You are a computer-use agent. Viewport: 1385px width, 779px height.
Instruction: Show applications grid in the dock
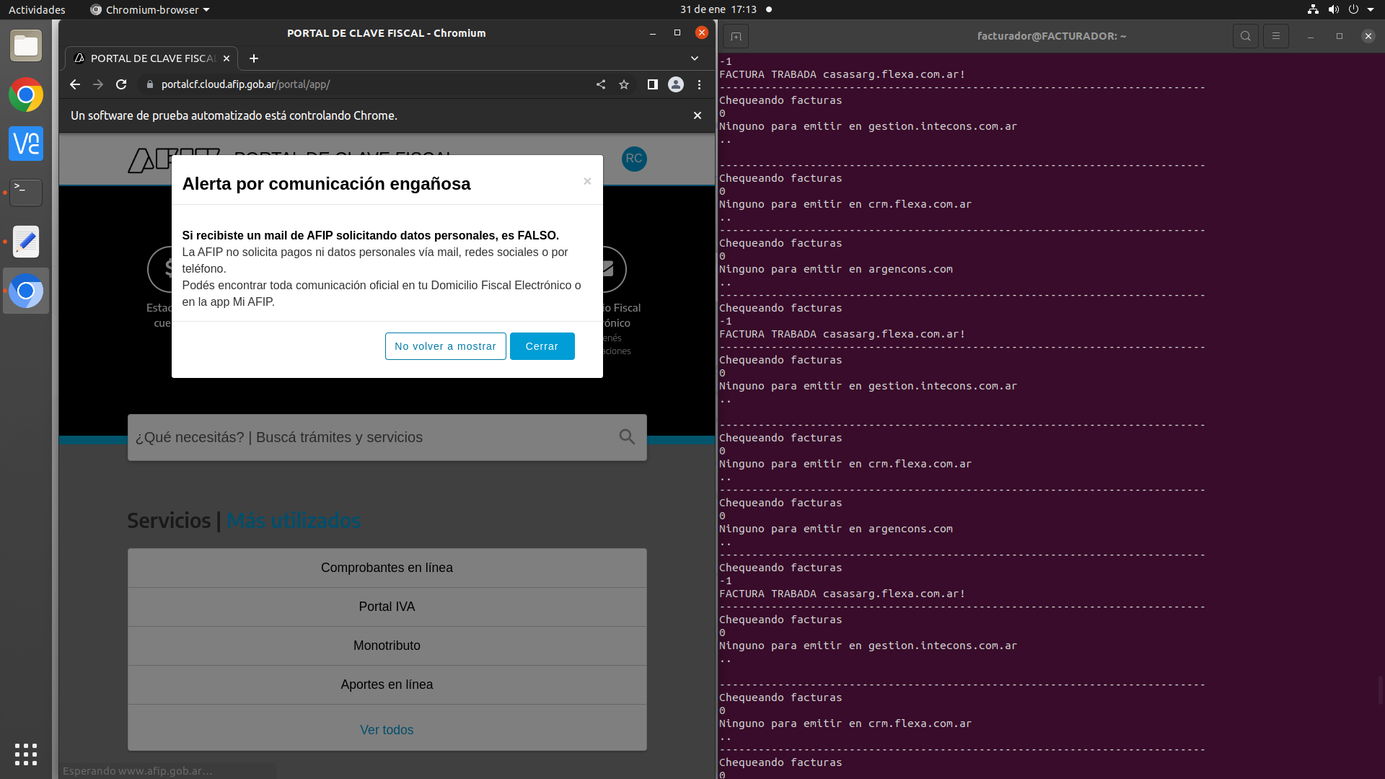pos(26,754)
